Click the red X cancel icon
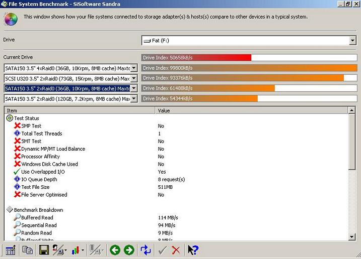361x259 pixels. (x=176, y=250)
